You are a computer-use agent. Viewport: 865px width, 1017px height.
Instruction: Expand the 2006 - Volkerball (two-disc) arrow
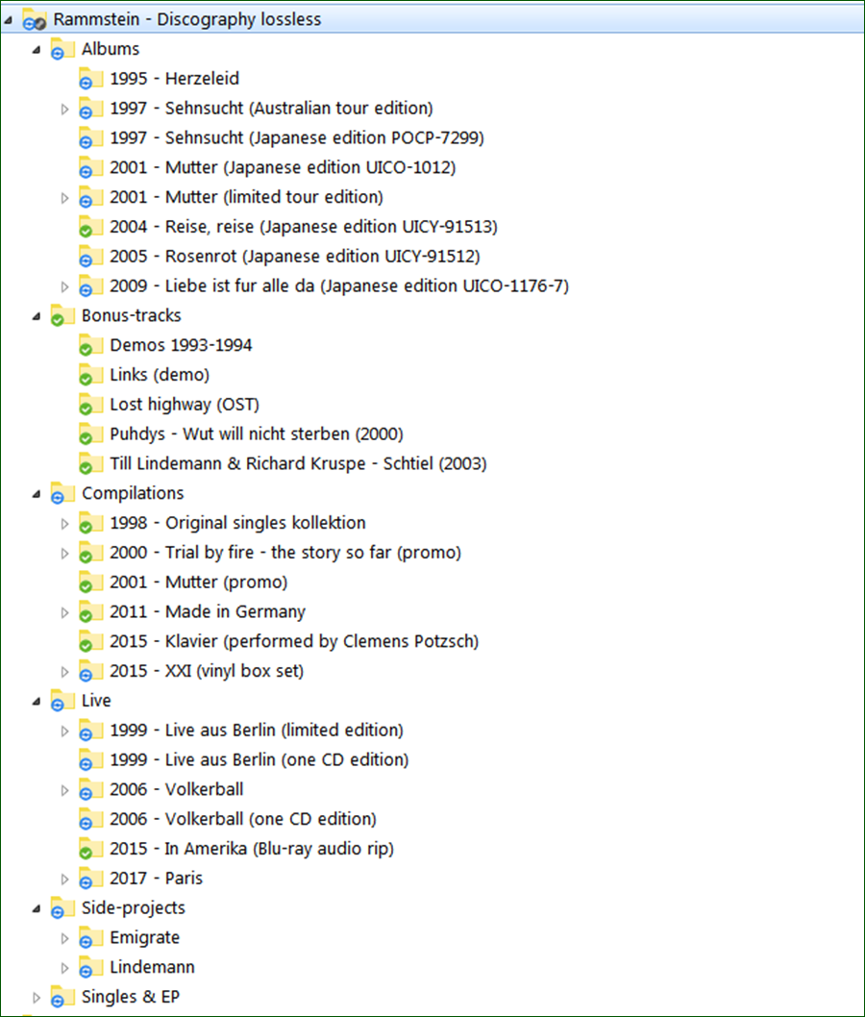(x=64, y=790)
